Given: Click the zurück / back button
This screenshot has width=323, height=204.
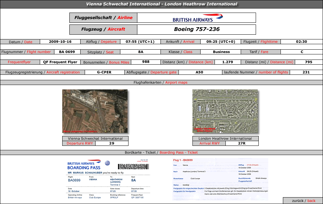Looking at the screenshot, I should (x=303, y=201).
